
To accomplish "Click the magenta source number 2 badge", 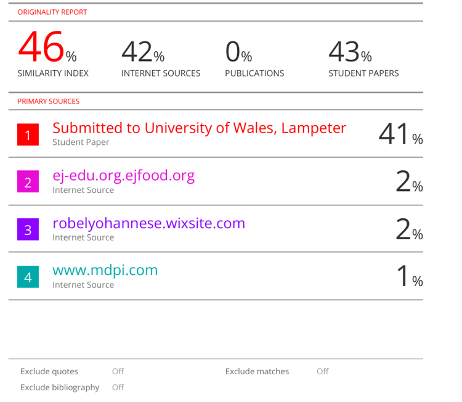I will 28,182.
